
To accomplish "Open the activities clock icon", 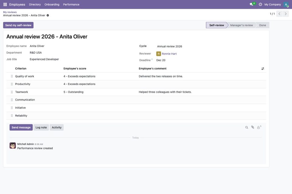I will pyautogui.click(x=260, y=5).
